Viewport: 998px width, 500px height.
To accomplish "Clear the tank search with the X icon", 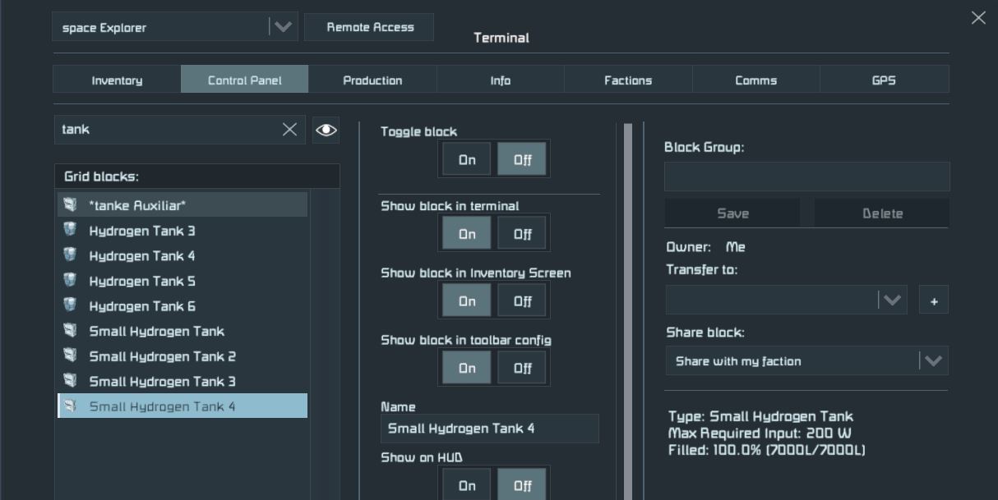I will (x=289, y=130).
